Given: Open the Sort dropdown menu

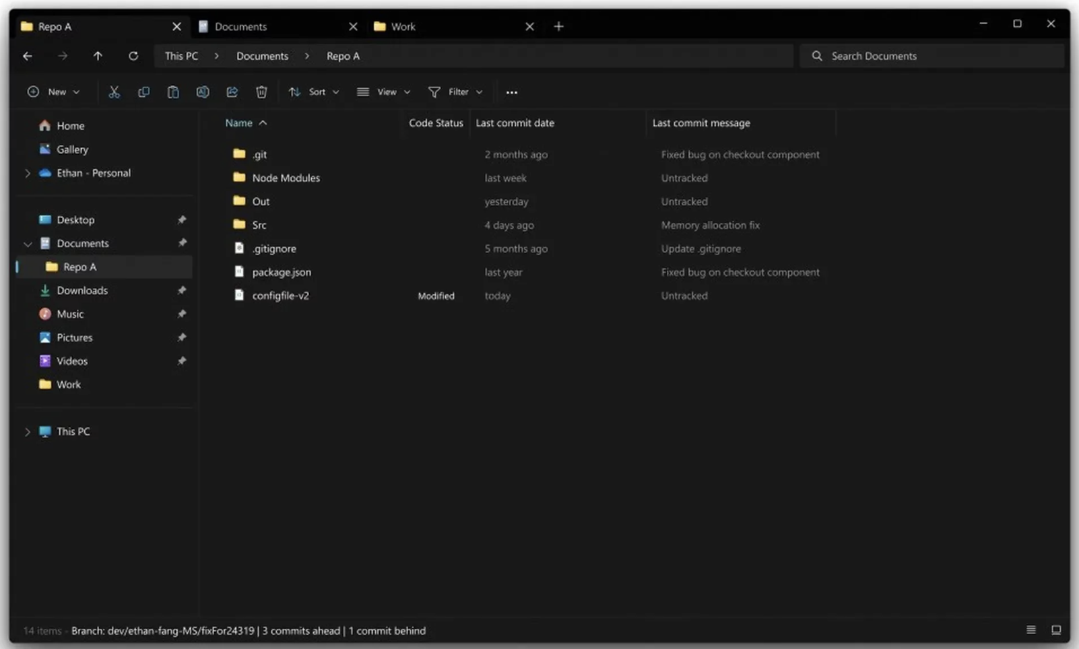Looking at the screenshot, I should point(314,92).
